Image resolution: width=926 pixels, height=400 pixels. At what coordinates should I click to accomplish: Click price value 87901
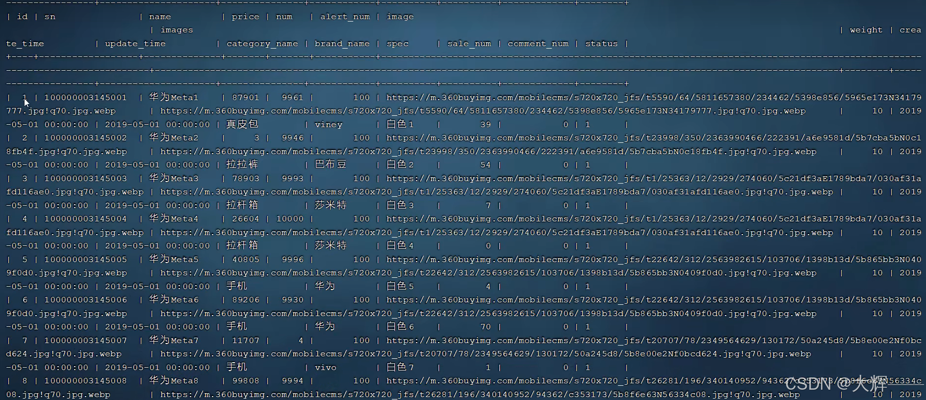point(245,98)
